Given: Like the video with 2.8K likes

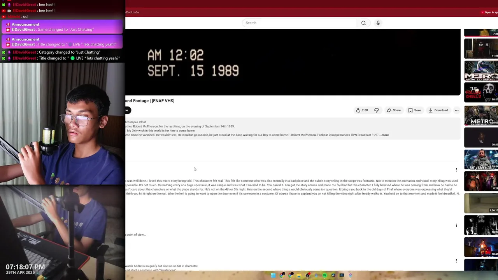Looking at the screenshot, I should [362, 110].
